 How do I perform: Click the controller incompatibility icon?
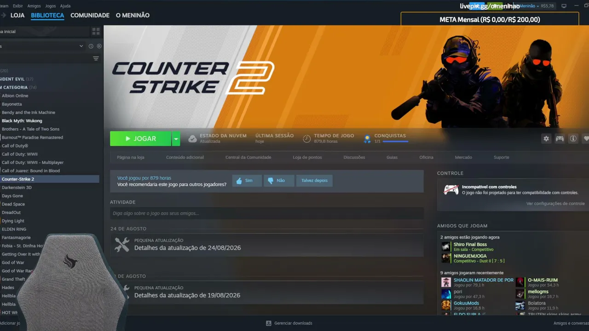click(x=450, y=189)
